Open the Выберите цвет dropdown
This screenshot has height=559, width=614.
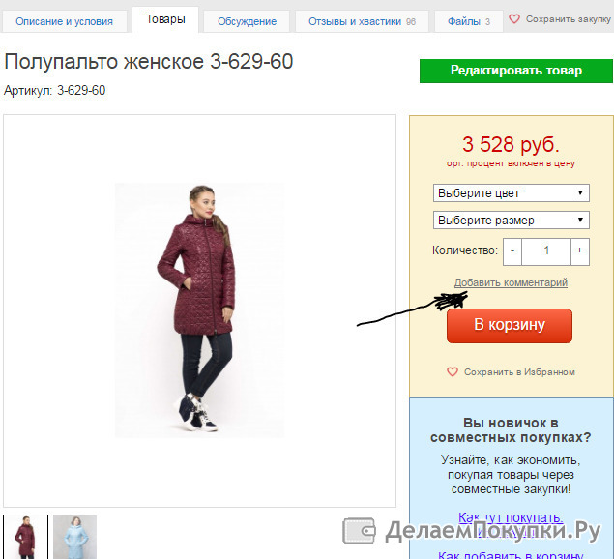511,193
